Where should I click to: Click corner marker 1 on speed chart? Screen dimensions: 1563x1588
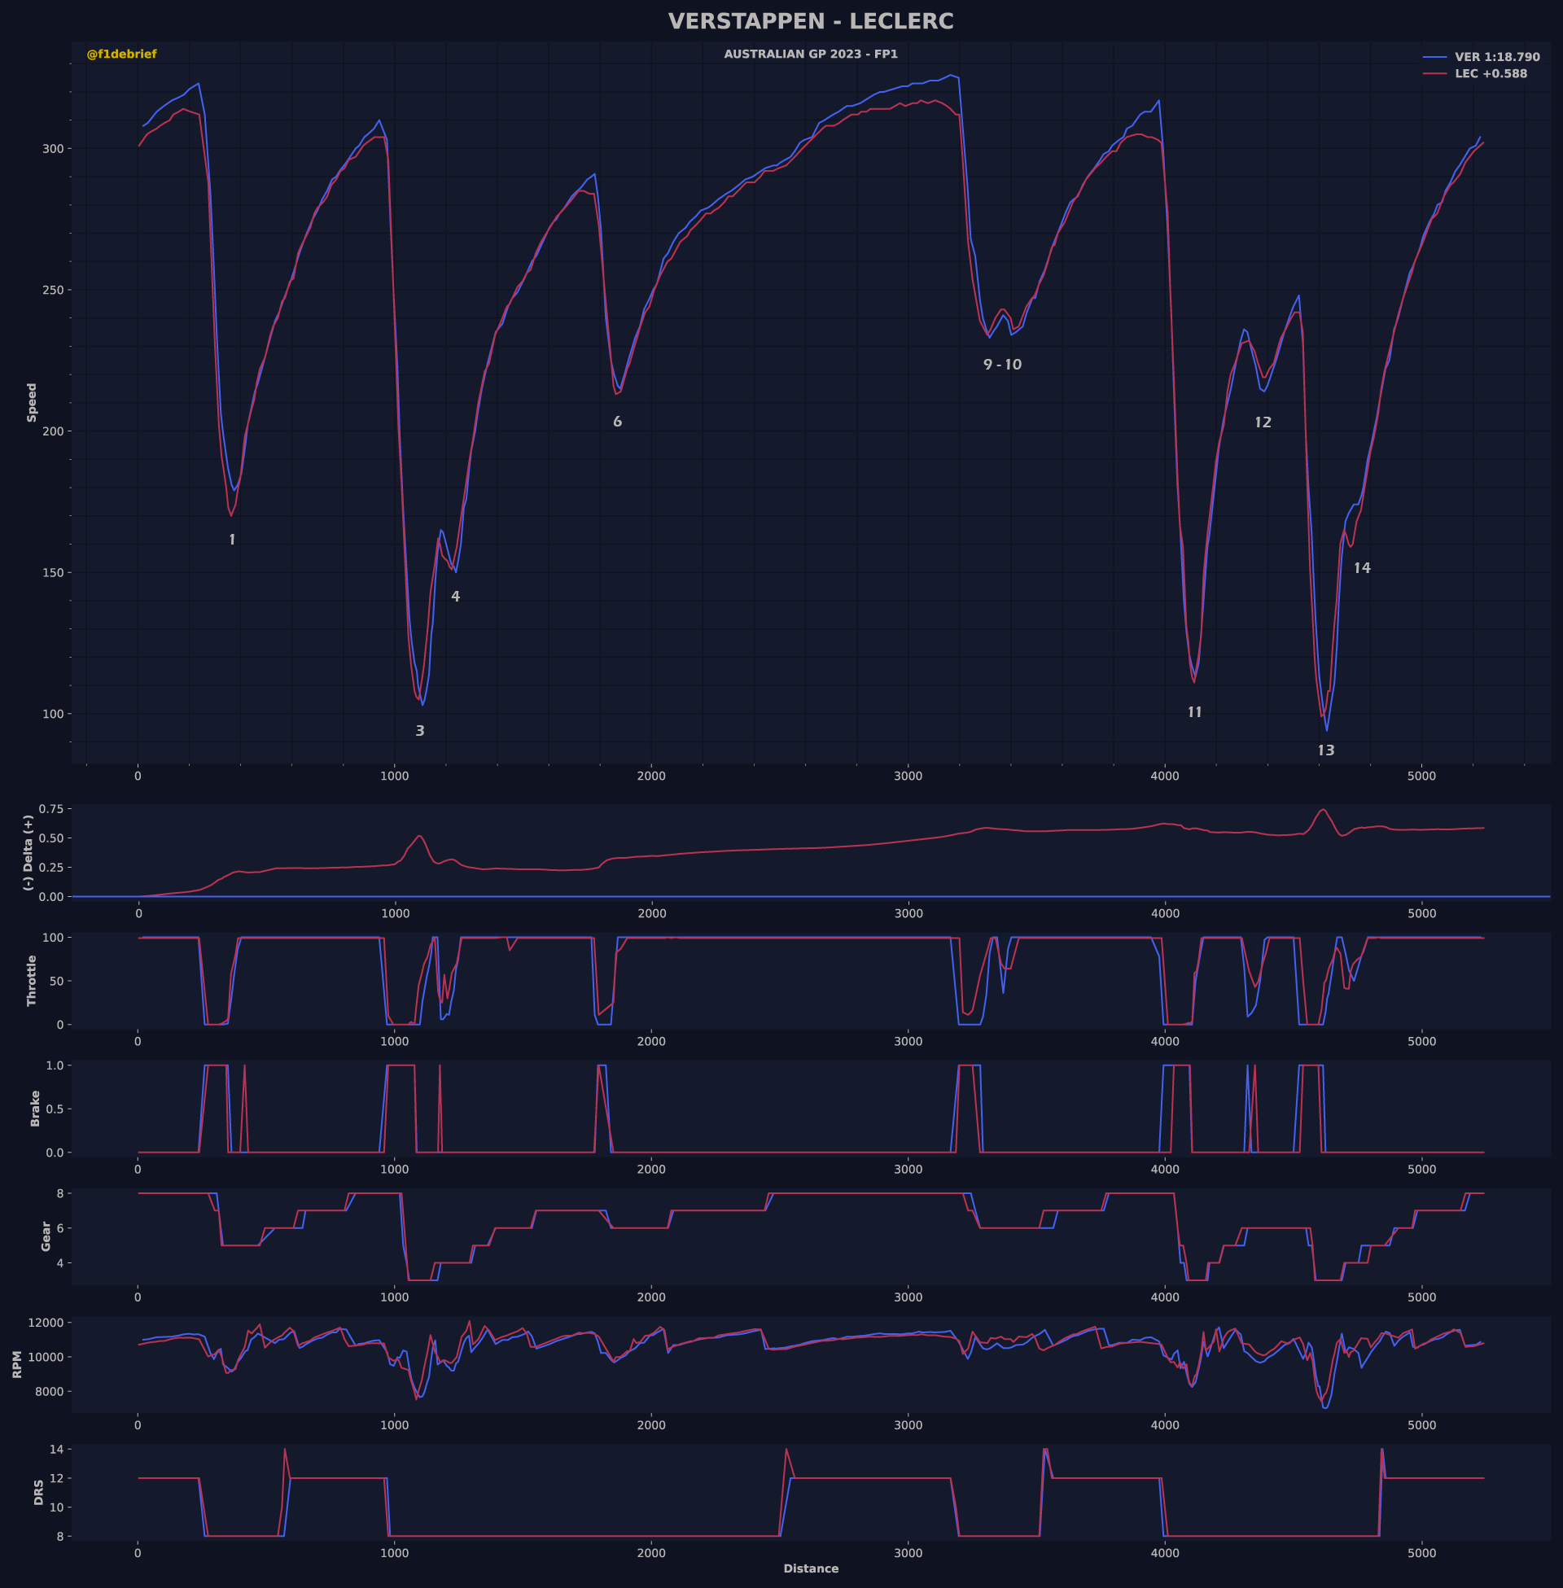(232, 540)
